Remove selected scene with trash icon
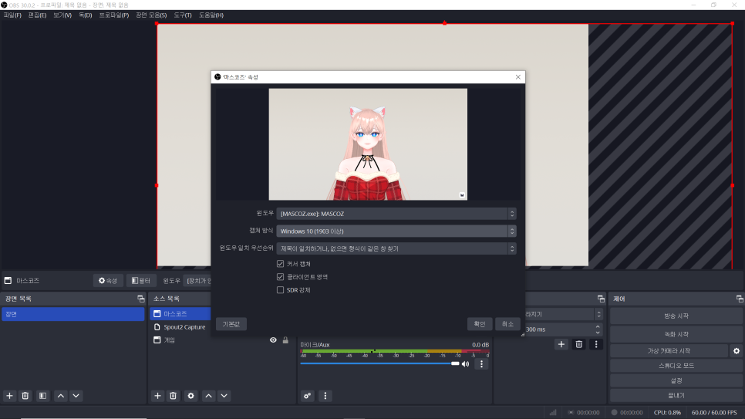 (x=25, y=396)
